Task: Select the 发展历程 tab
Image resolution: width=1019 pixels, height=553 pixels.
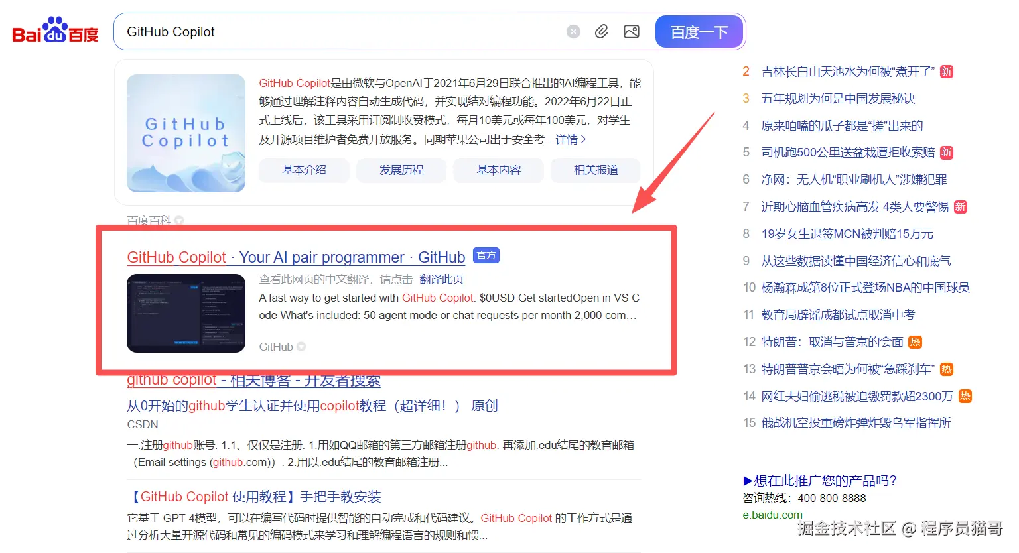Action: click(x=401, y=170)
